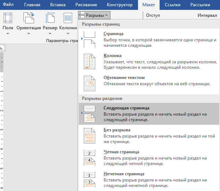Screen dimensions: 220x191
Task: Open the Рассылки tab
Action: coord(200,5)
